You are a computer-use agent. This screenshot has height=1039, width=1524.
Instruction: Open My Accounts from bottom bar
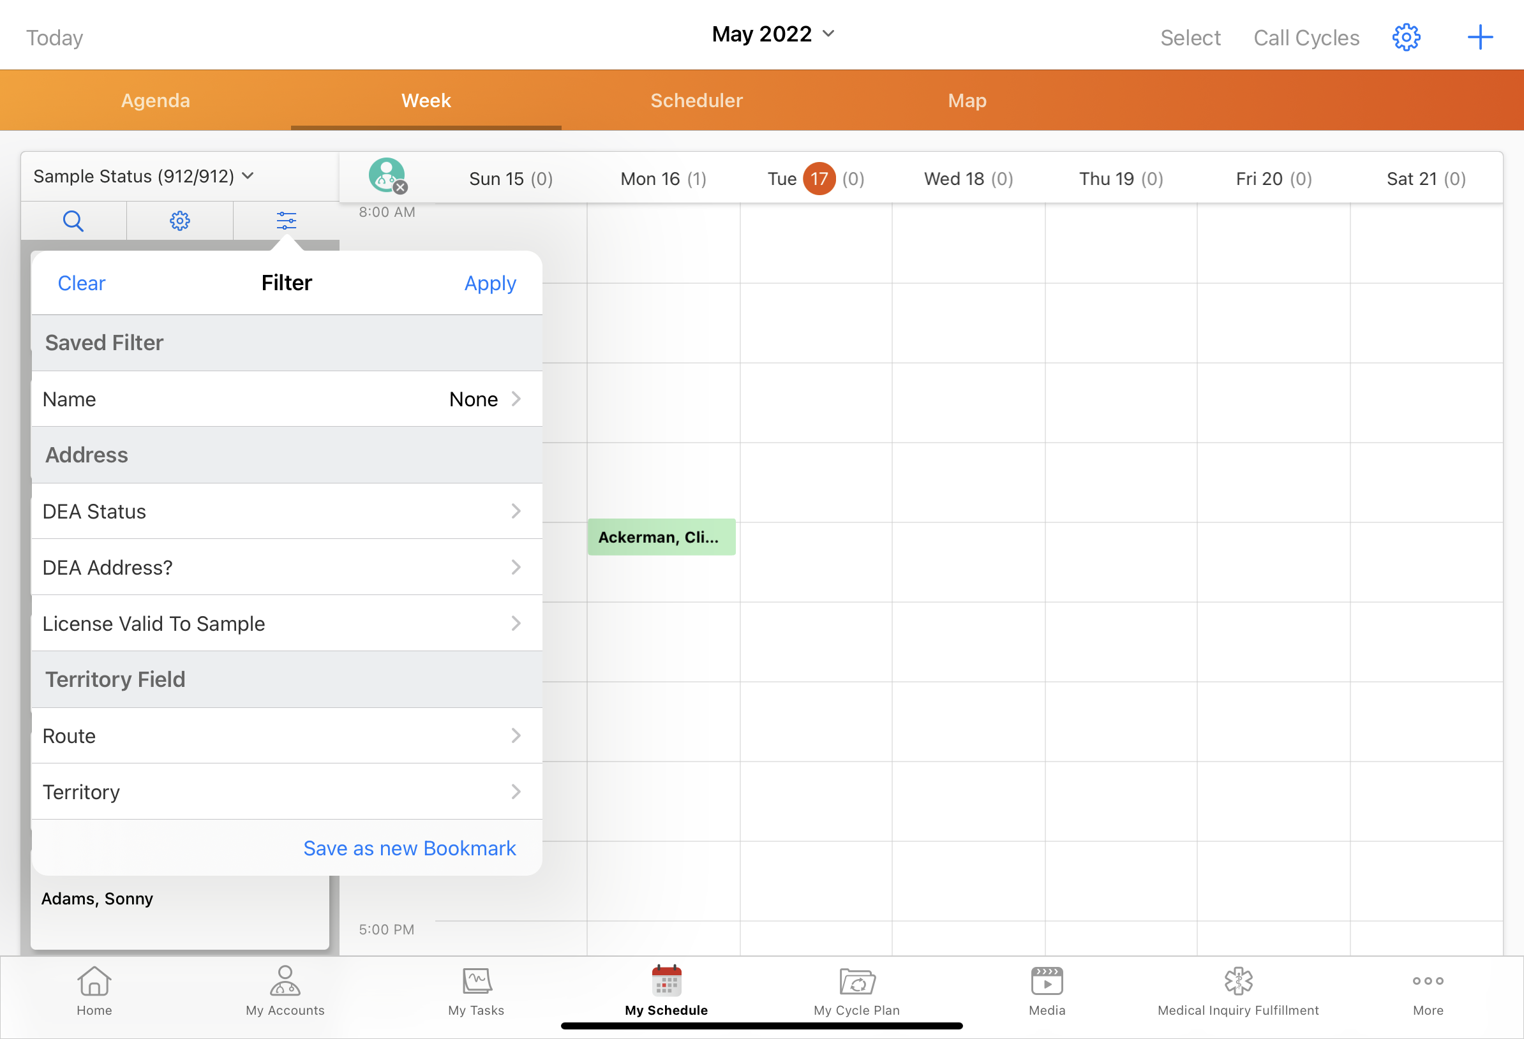click(x=285, y=991)
